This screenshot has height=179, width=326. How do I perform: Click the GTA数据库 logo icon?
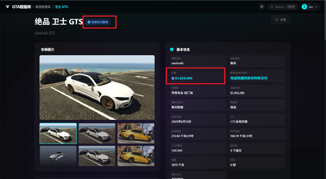[x=7, y=6]
